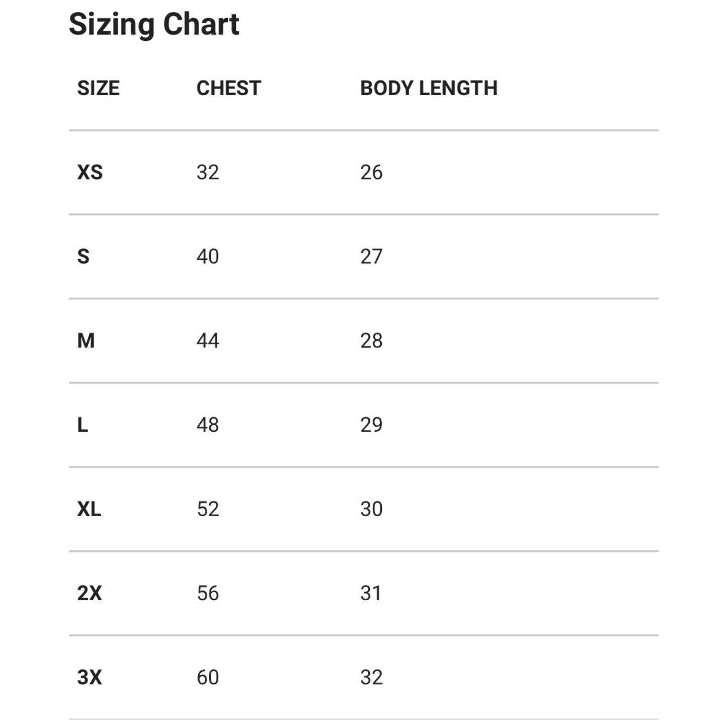727x727 pixels.
Task: Select body length 30 in XL row
Action: [x=371, y=509]
